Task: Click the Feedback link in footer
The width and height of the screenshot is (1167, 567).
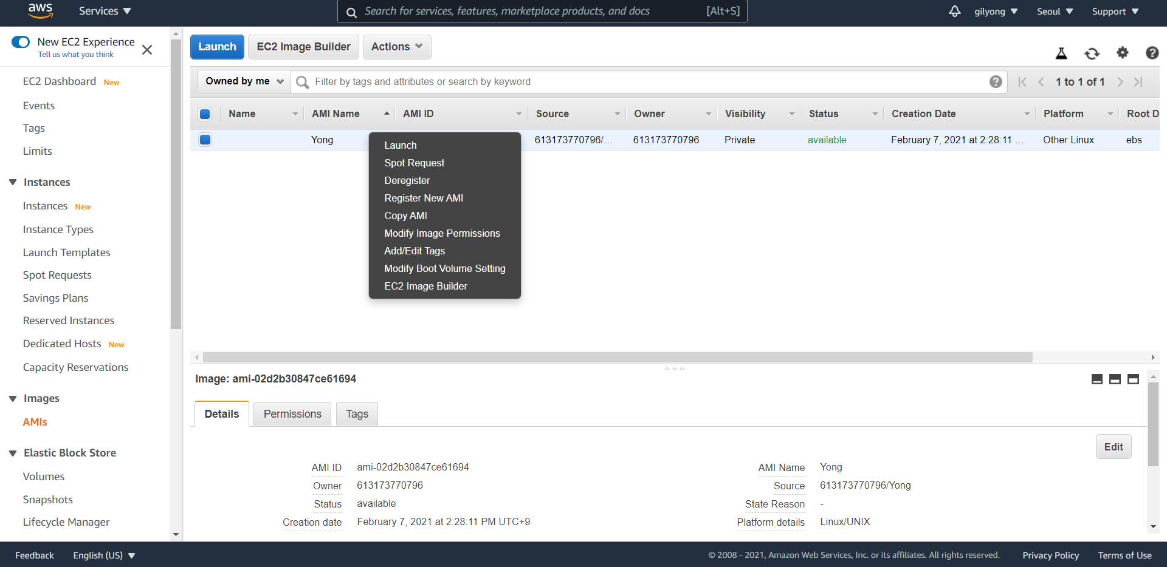Action: pos(35,555)
